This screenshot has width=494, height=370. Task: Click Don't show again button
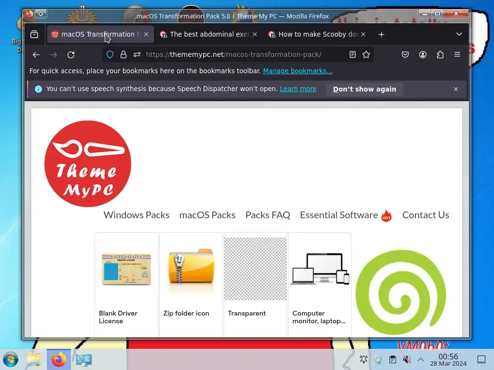[x=365, y=89]
